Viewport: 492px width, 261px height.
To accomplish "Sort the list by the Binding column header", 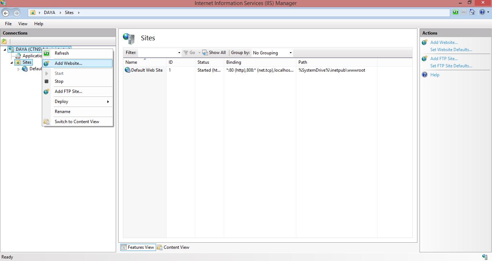I will click(x=260, y=62).
